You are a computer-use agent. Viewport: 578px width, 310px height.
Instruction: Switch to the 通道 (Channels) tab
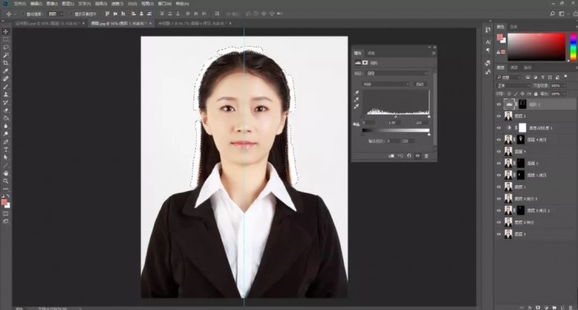coord(514,68)
